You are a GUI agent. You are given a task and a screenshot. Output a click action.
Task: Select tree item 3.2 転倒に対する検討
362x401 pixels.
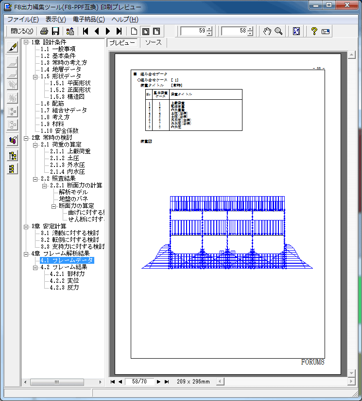point(69,240)
